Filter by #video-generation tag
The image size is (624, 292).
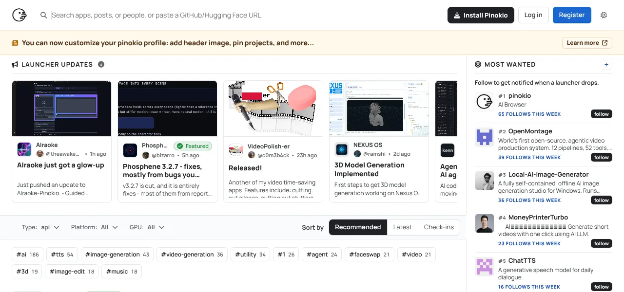click(192, 255)
